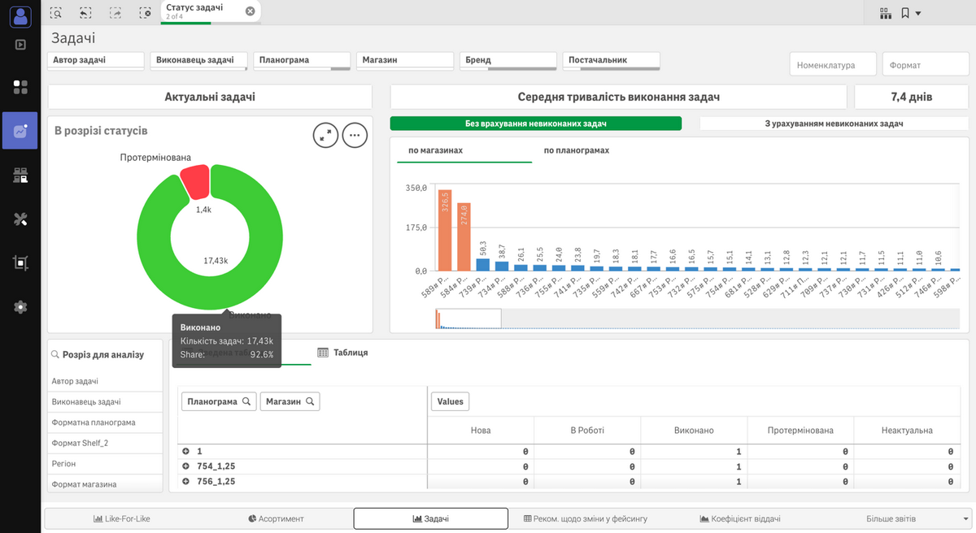Click the step forward selection icon
The width and height of the screenshot is (976, 533).
click(115, 13)
